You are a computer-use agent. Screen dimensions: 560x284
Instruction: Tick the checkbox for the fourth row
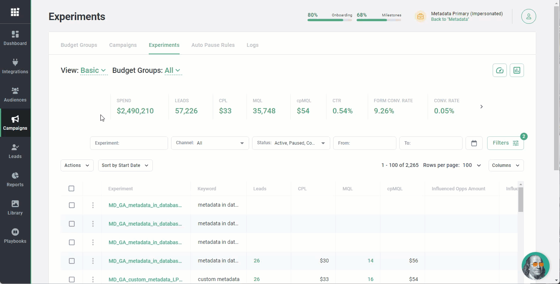point(72,261)
